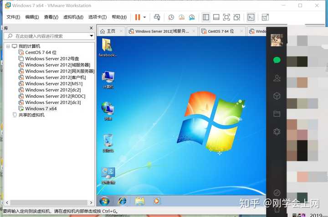Launch Internet Explorer from guest taskbar
This screenshot has width=328, height=217.
[122, 201]
